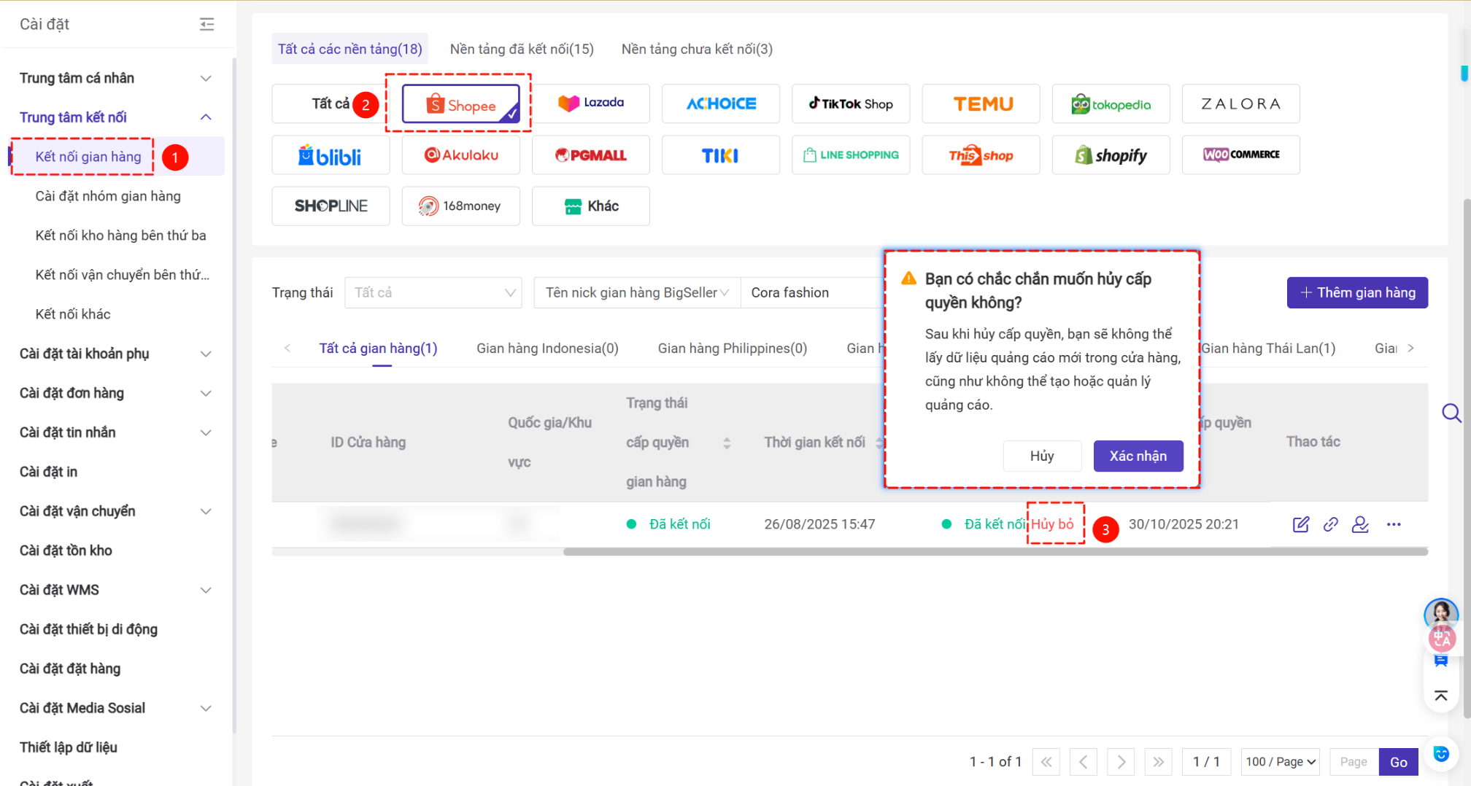Screen dimensions: 1471x786
Task: Open the three-dot more actions menu
Action: 1394,524
